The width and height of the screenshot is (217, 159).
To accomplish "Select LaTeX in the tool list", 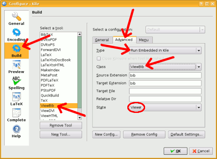I will [59, 55].
